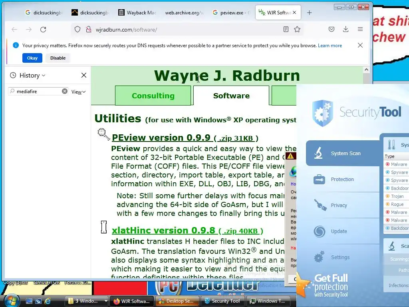Switch to the web.archive.org tab
This screenshot has height=307, width=409.
184,12
